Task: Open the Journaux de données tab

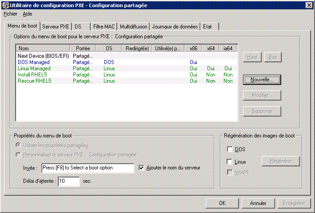Action: 174,27
